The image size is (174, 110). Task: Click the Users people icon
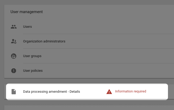pyautogui.click(x=14, y=27)
